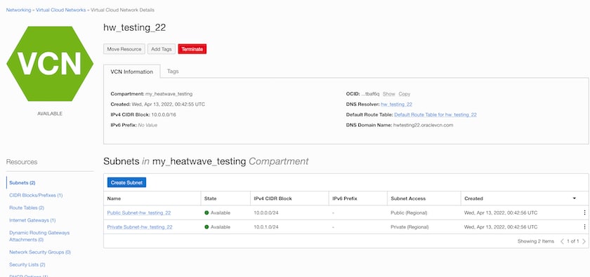Viewport: 590px width, 277px height.
Task: Terminate the VCN
Action: click(x=192, y=49)
